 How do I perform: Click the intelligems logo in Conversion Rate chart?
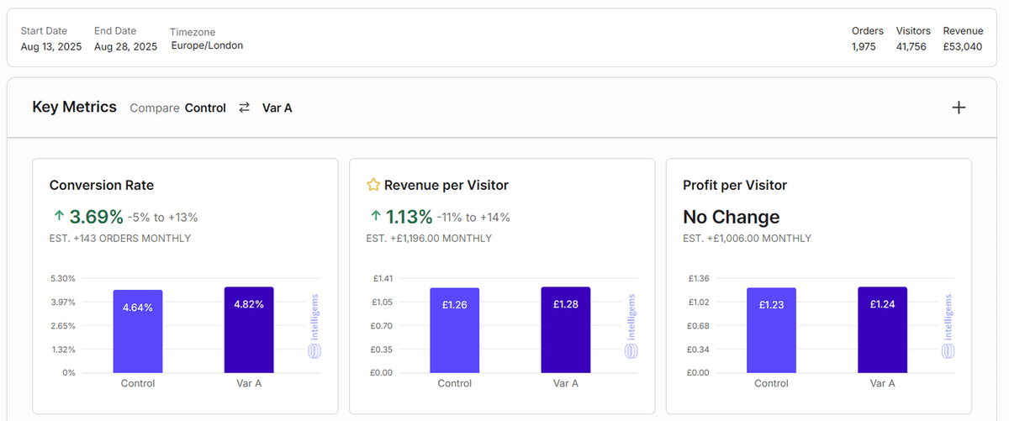coord(315,326)
